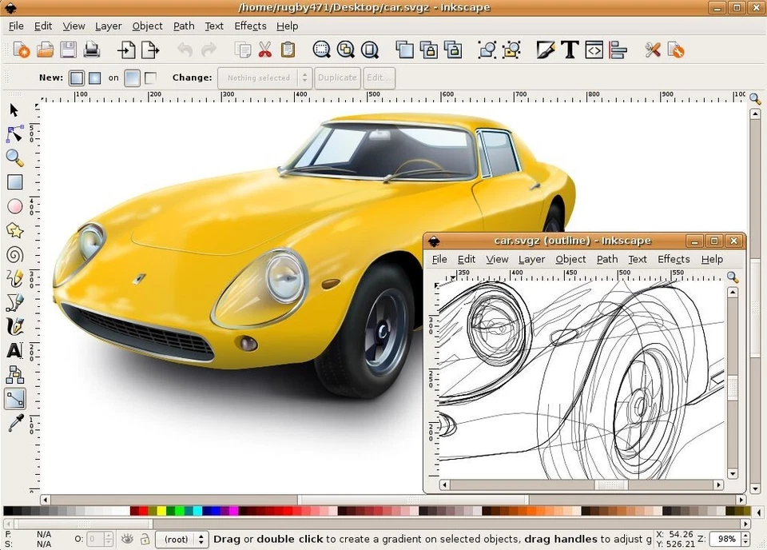Click the Duplicate gradient button

pos(336,78)
